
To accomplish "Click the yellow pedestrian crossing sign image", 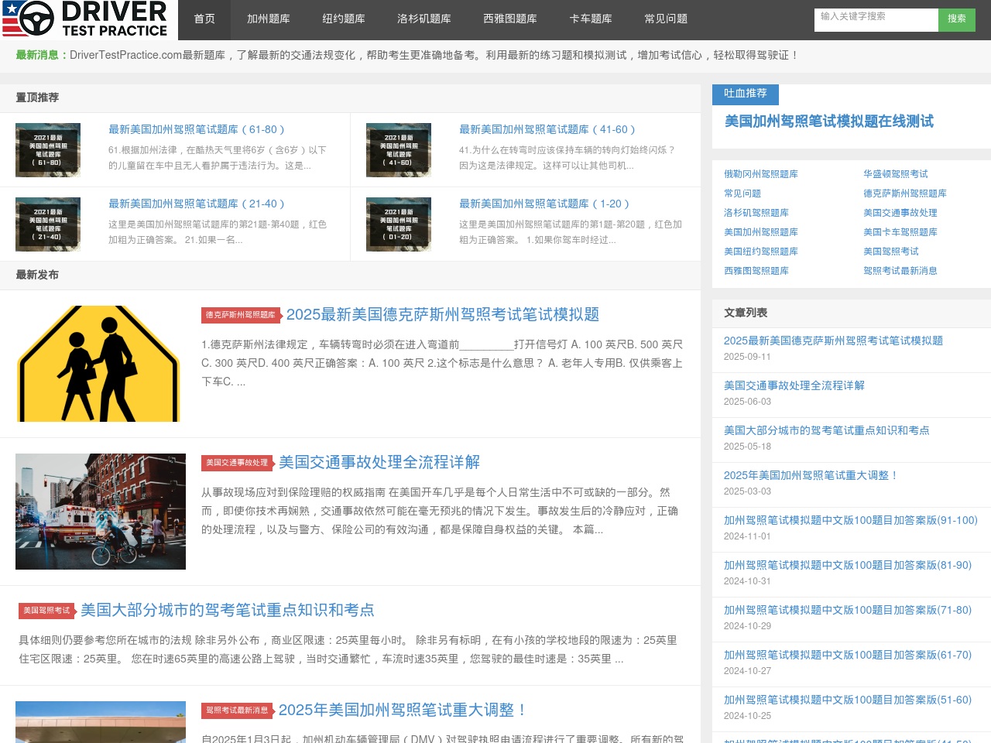I will [101, 364].
